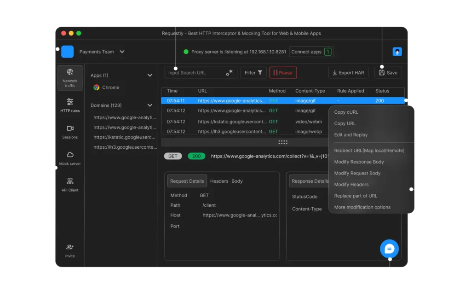This screenshot has width=471, height=291.
Task: Select the lh3.googleusercontent image/webp request row
Action: tap(245, 132)
